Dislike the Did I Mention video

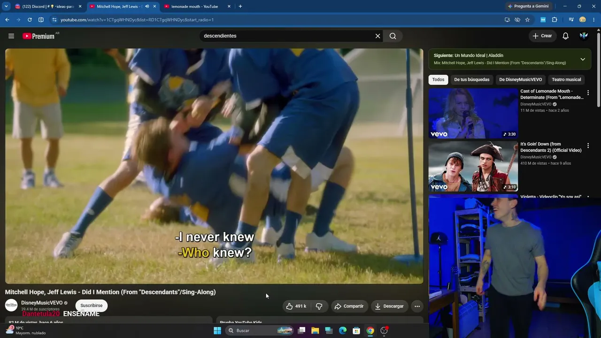[319, 306]
